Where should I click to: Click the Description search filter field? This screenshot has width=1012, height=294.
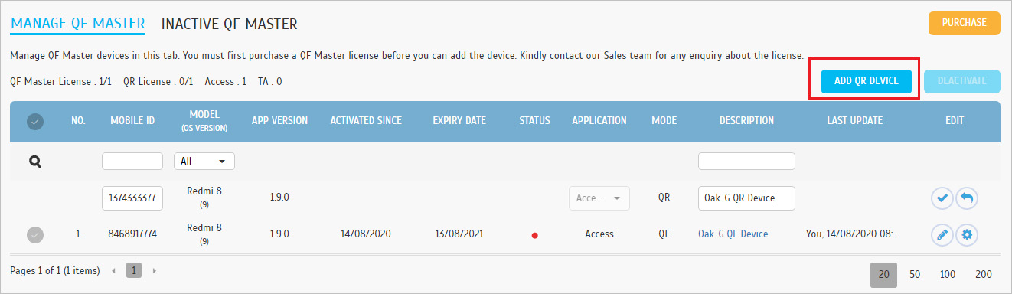click(746, 162)
